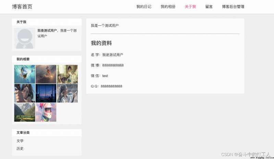Open the 博客首页 site title link
This screenshot has width=274, height=159.
click(22, 7)
